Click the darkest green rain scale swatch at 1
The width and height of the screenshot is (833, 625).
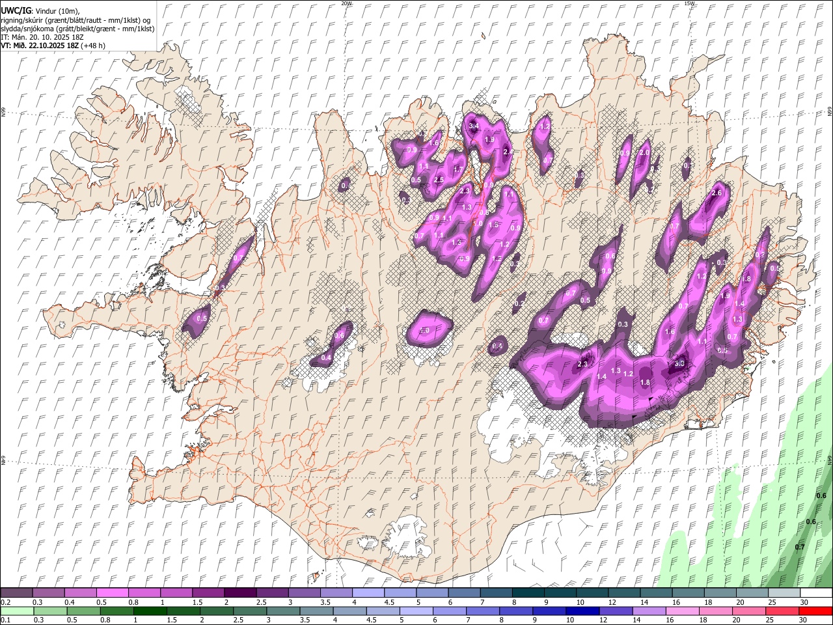tap(150, 611)
